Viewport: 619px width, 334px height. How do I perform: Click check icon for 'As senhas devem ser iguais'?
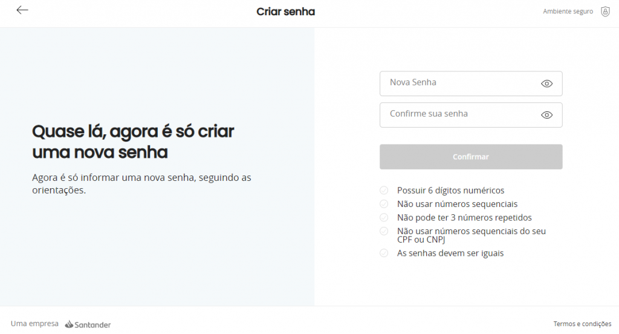point(384,253)
